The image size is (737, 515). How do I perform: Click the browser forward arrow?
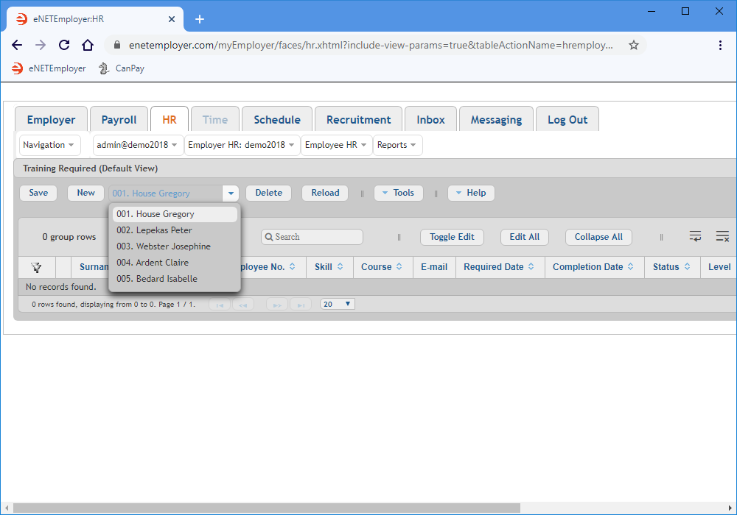tap(41, 45)
